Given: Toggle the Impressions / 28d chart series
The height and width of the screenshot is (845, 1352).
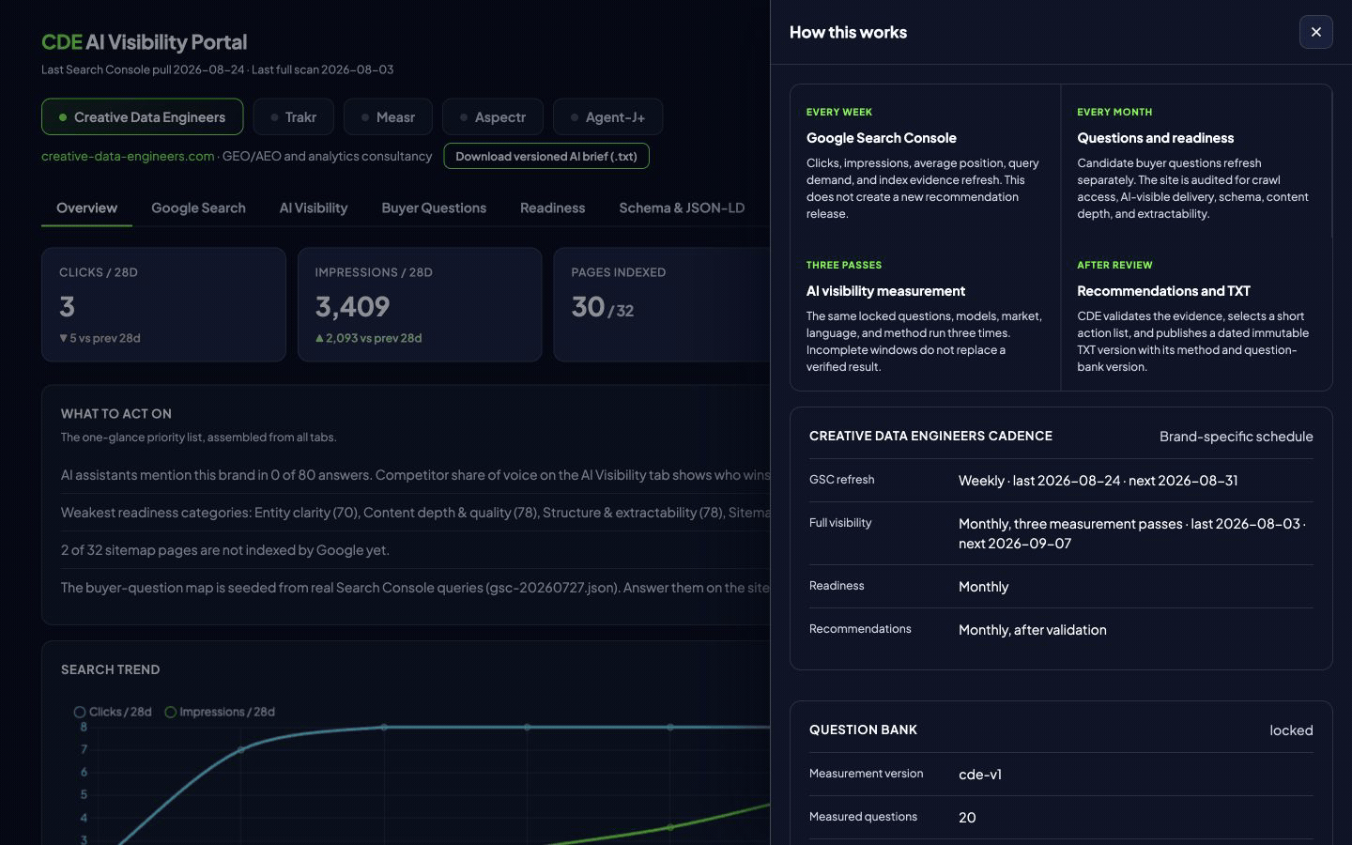Looking at the screenshot, I should (x=220, y=712).
